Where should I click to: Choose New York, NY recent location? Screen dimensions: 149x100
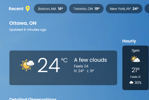coord(124,9)
